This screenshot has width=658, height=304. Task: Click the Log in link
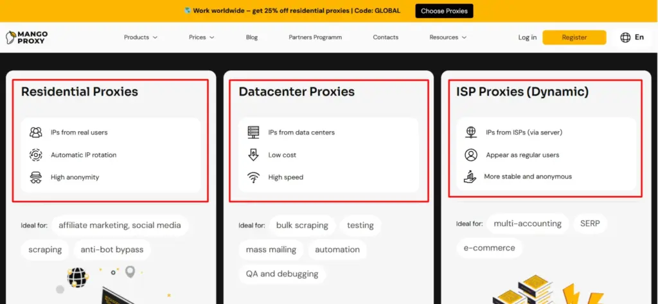[x=527, y=37]
